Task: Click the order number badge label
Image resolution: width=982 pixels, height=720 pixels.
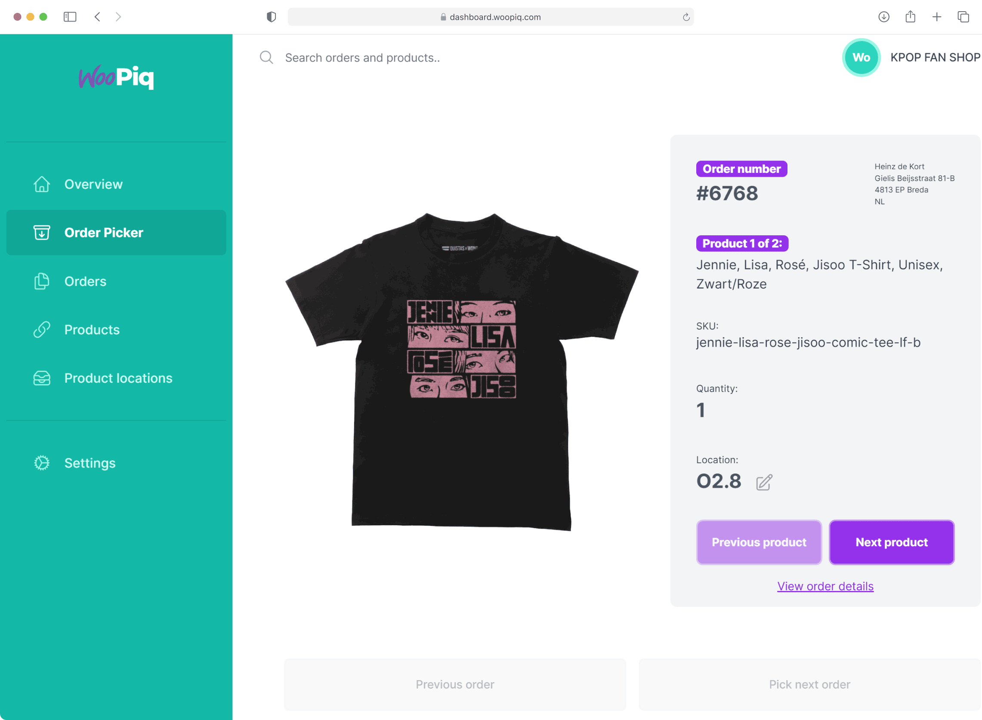Action: 741,168
